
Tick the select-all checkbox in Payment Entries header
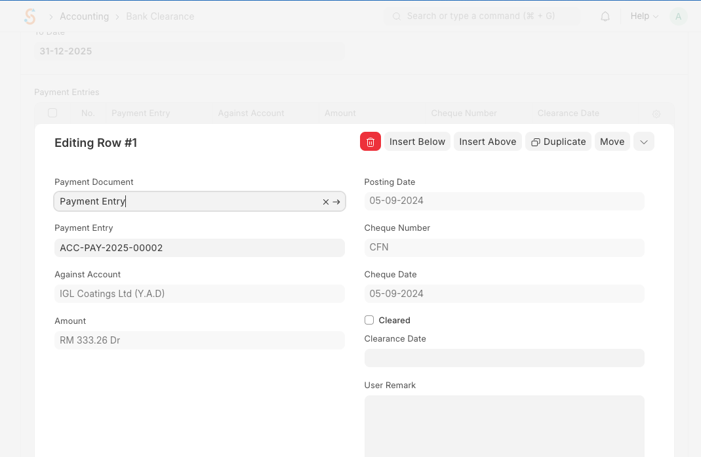52,113
